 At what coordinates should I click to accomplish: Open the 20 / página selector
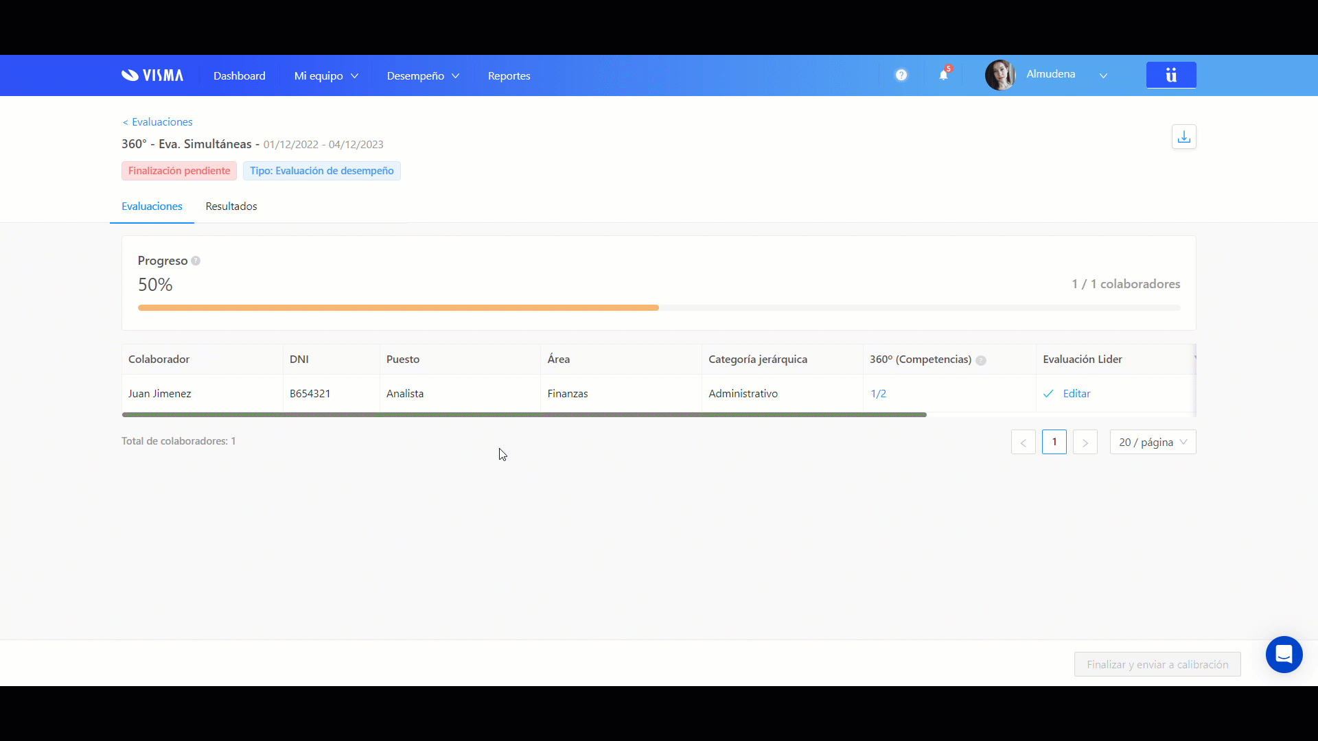(x=1153, y=442)
